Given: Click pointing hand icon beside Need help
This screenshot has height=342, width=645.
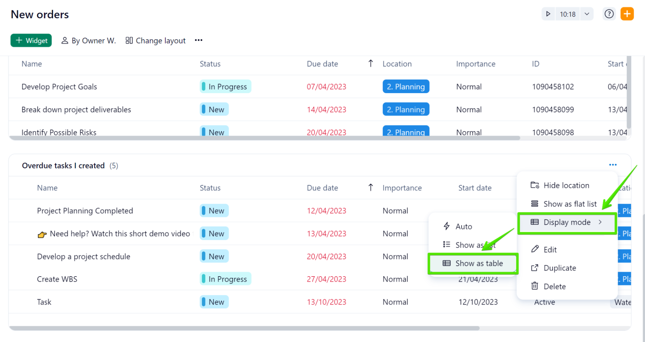Looking at the screenshot, I should point(42,234).
